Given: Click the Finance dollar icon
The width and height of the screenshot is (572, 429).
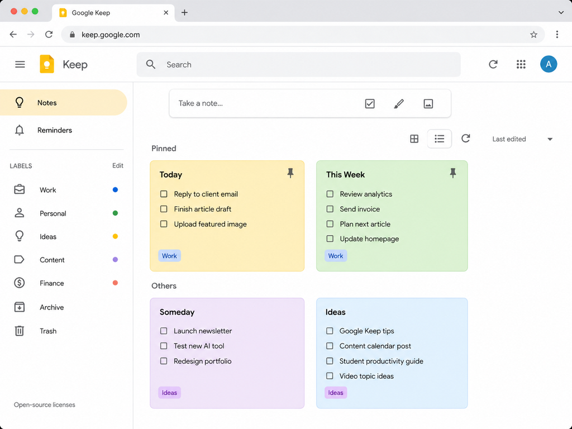Looking at the screenshot, I should (x=20, y=283).
